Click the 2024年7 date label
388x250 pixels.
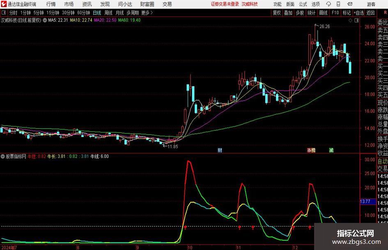point(9,248)
